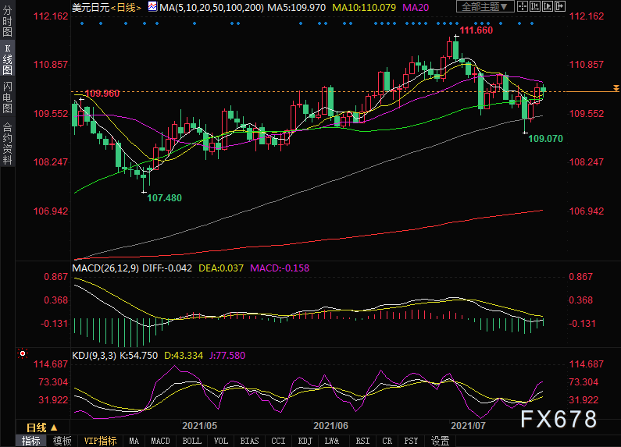The height and width of the screenshot is (447, 621).
Task: Click the expand chart axis play icon
Action: point(548,6)
